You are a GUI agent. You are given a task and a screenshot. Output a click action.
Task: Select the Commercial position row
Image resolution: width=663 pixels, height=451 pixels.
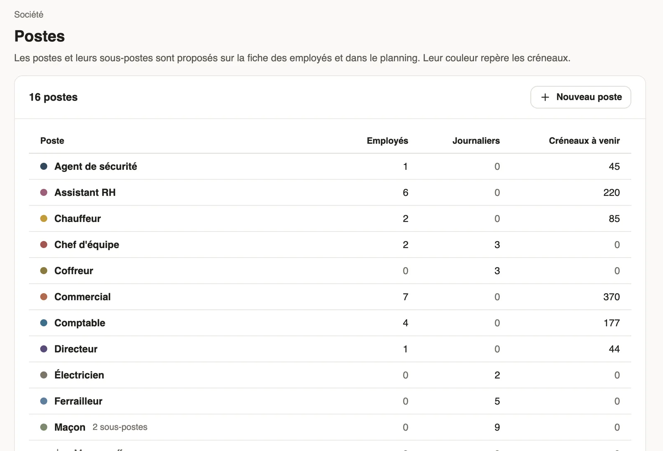(330, 297)
